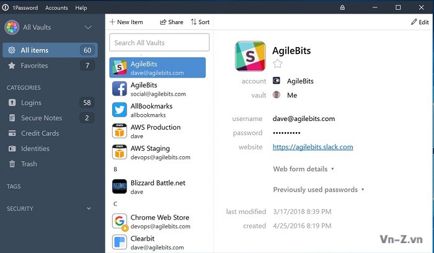
Task: Click the Search All Vaults field
Action: point(159,43)
